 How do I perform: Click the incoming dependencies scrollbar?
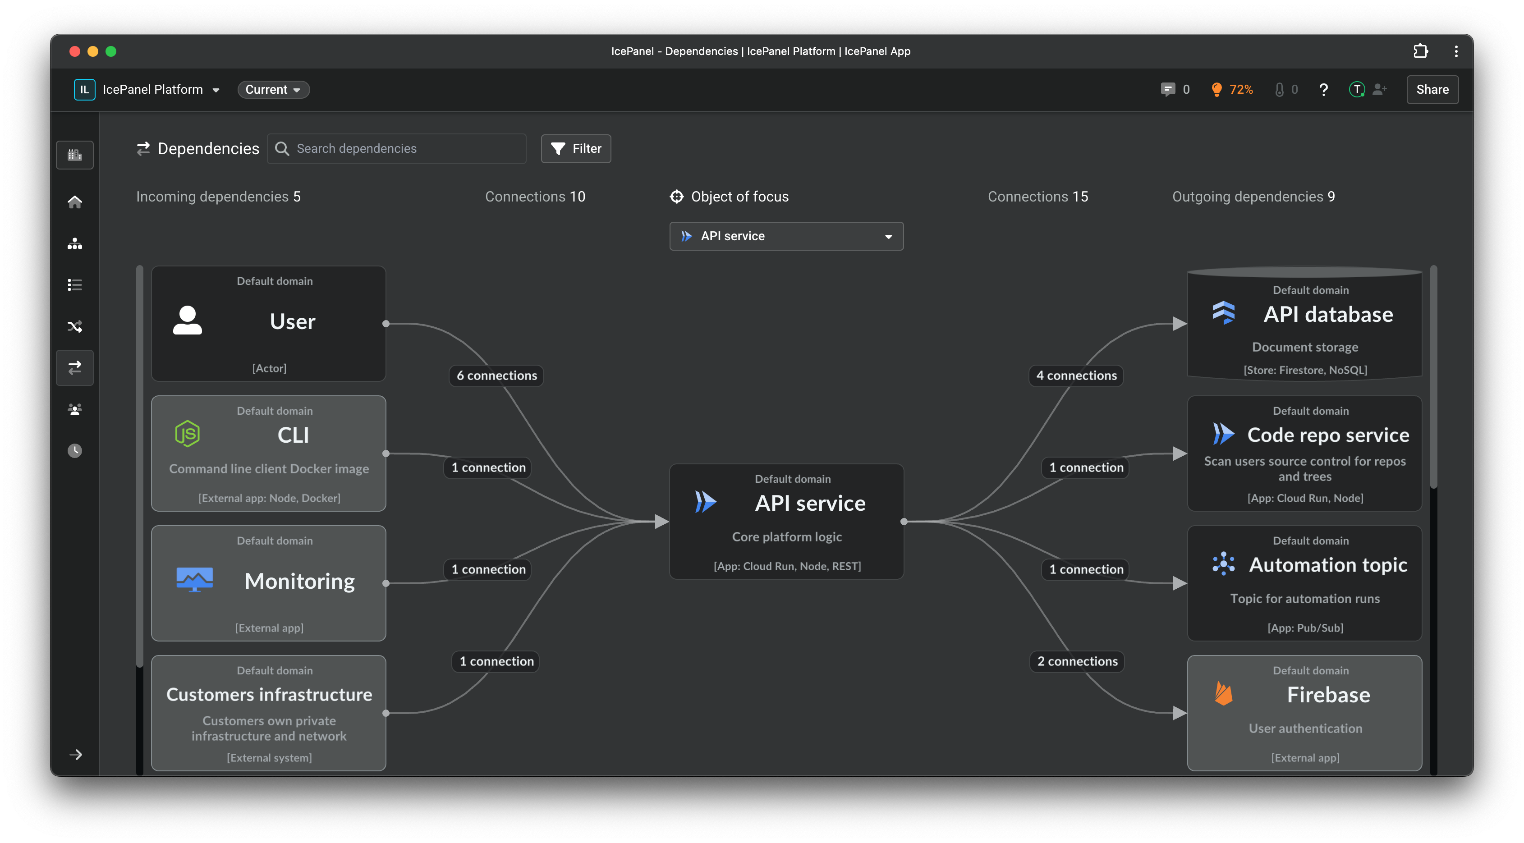pyautogui.click(x=140, y=466)
